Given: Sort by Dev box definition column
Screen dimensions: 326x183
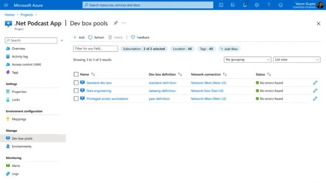Looking at the screenshot, I should [x=180, y=74].
